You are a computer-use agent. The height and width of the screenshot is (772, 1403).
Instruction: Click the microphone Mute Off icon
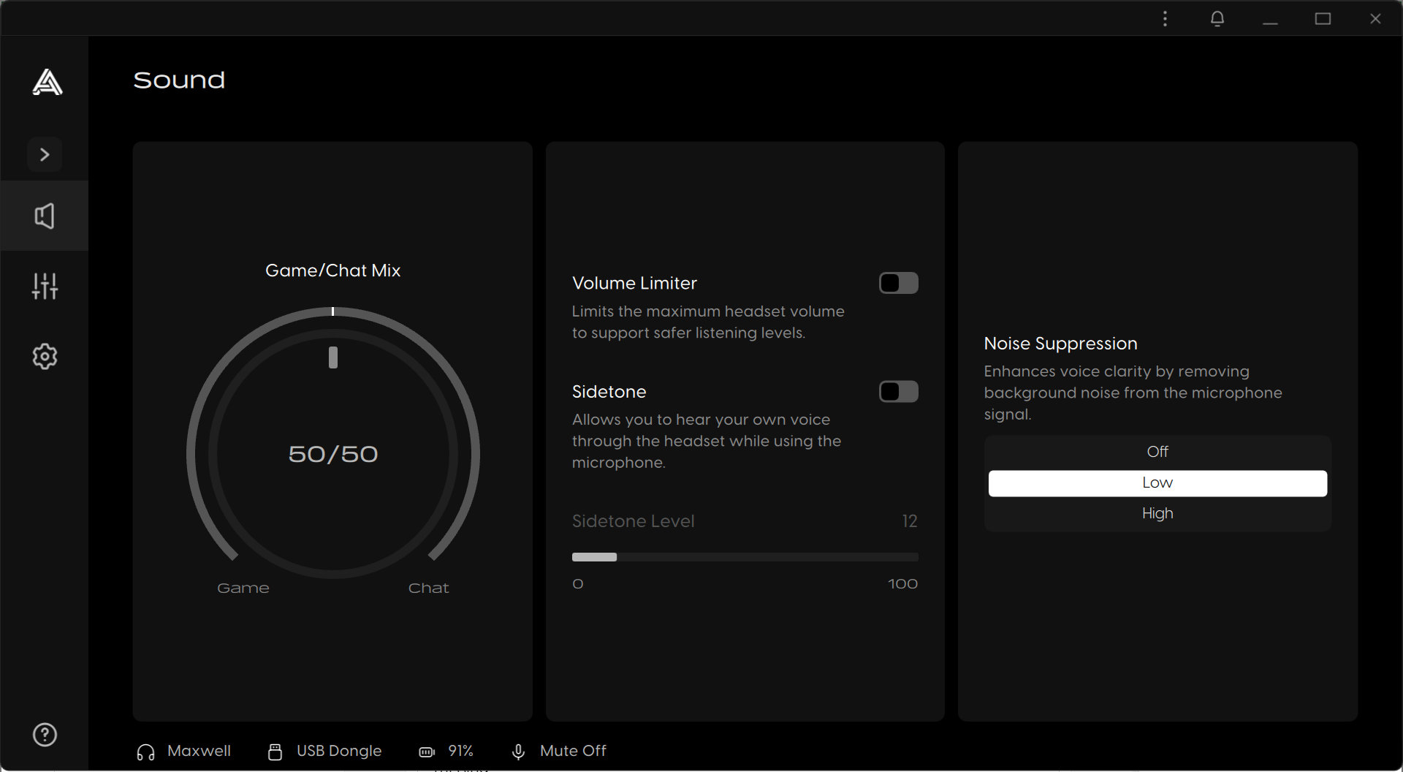(518, 751)
